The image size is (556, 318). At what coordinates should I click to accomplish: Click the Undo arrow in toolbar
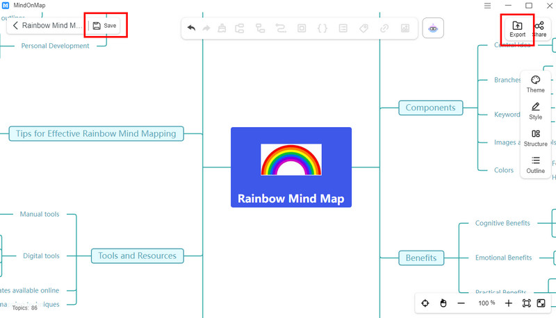coord(192,28)
